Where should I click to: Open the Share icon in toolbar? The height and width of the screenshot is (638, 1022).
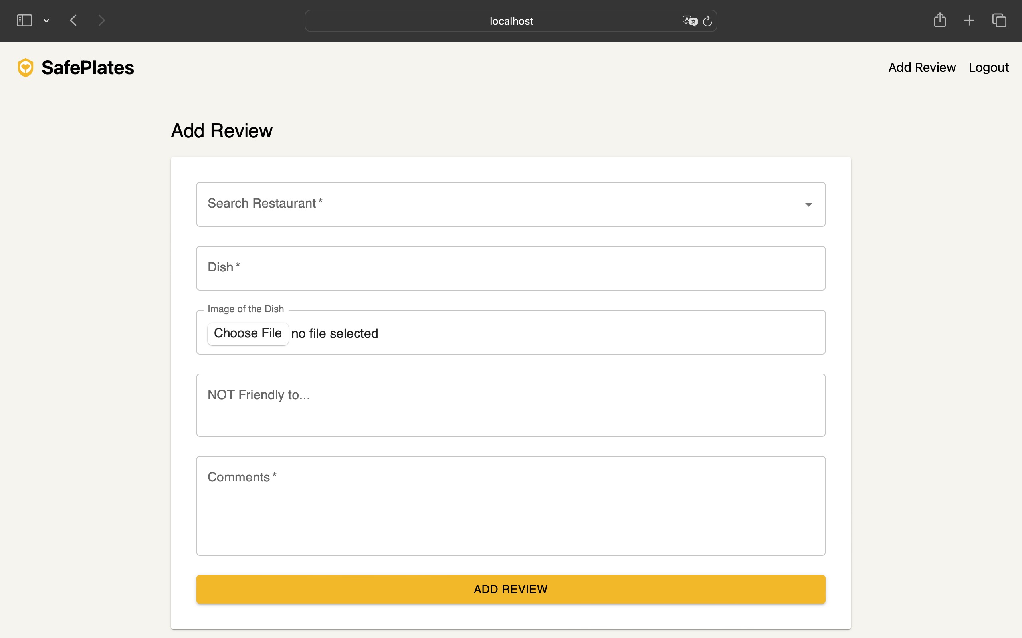pos(939,20)
